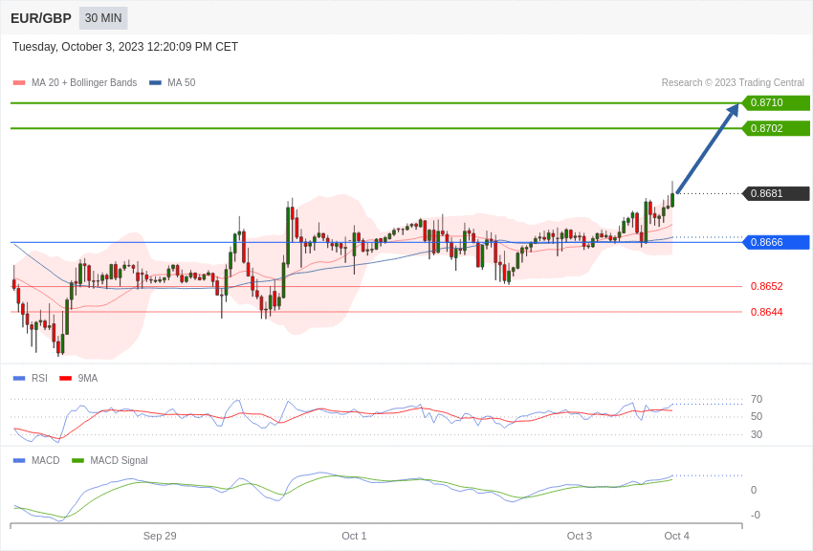
Task: Click the 9MA legend label
Action: tap(88, 379)
